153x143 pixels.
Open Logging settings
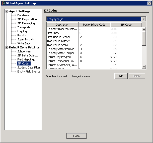coord(22,31)
